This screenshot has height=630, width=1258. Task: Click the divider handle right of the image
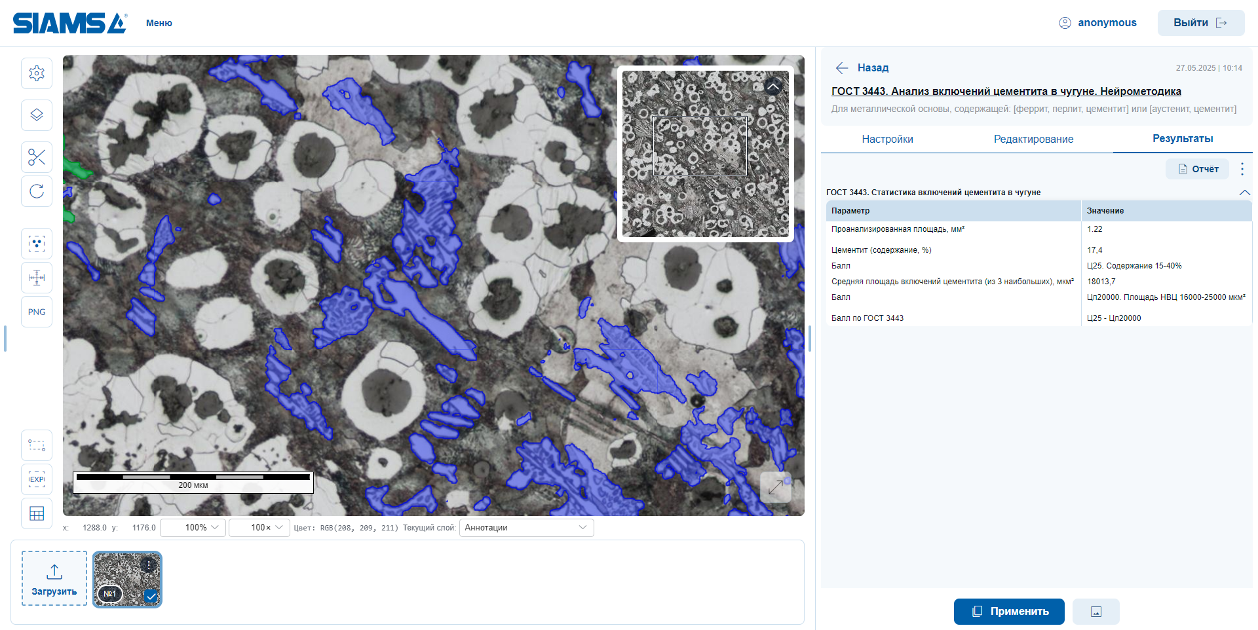[x=810, y=339]
